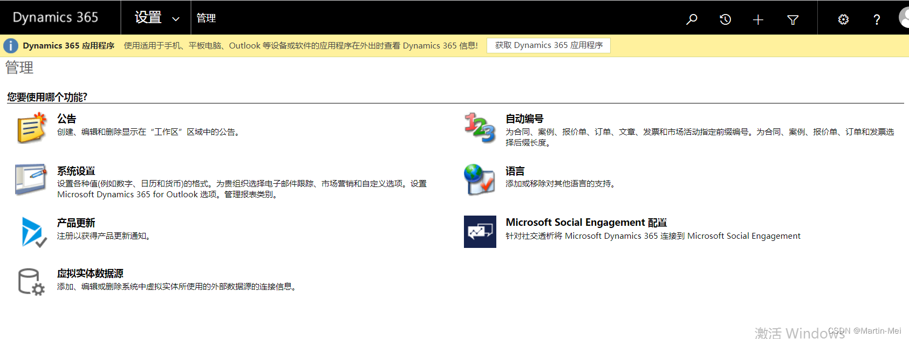Screen dimensions: 909x339
Task: Click the plus quick create icon
Action: [758, 19]
